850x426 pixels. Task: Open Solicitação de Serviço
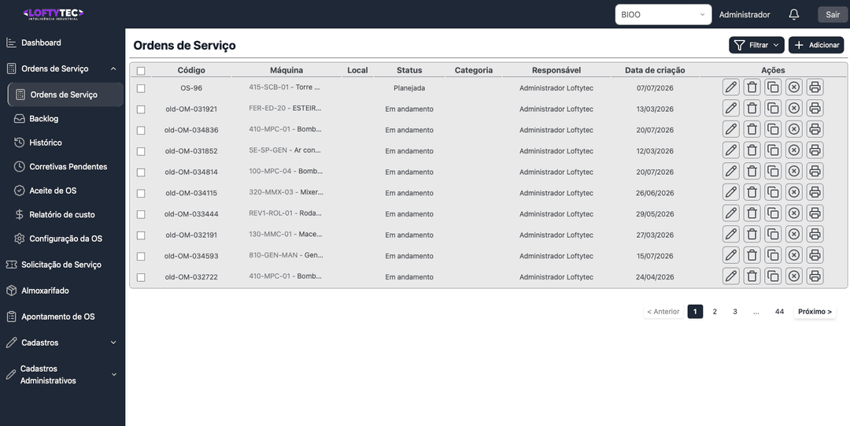coord(62,265)
